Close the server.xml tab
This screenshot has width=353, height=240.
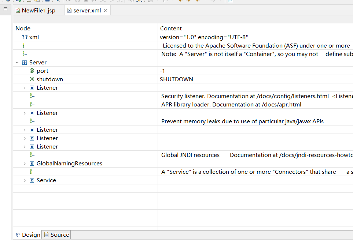click(x=106, y=11)
